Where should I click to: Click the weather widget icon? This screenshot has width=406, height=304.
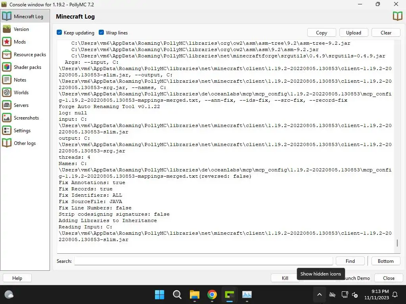[x=9, y=294]
